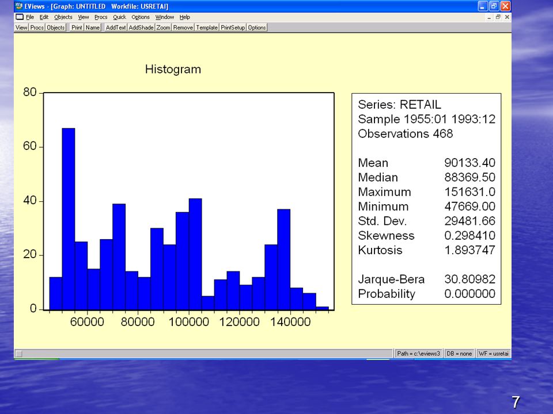This screenshot has height=414, width=553.
Task: Click the Maximum value 151631.0
Action: point(470,192)
